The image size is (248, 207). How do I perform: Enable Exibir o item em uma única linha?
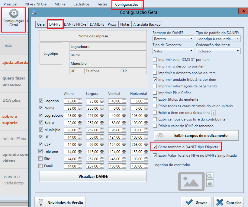[x=155, y=112]
